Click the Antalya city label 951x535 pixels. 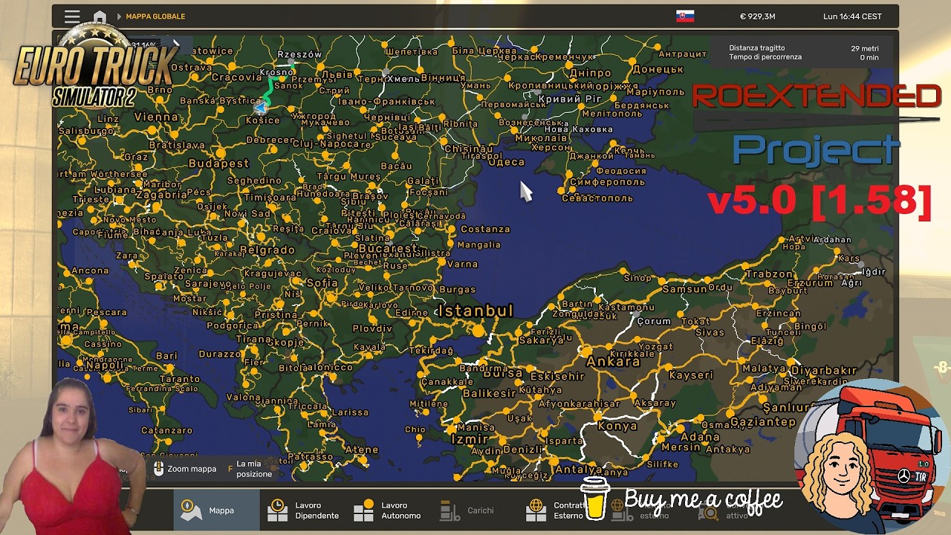point(578,470)
